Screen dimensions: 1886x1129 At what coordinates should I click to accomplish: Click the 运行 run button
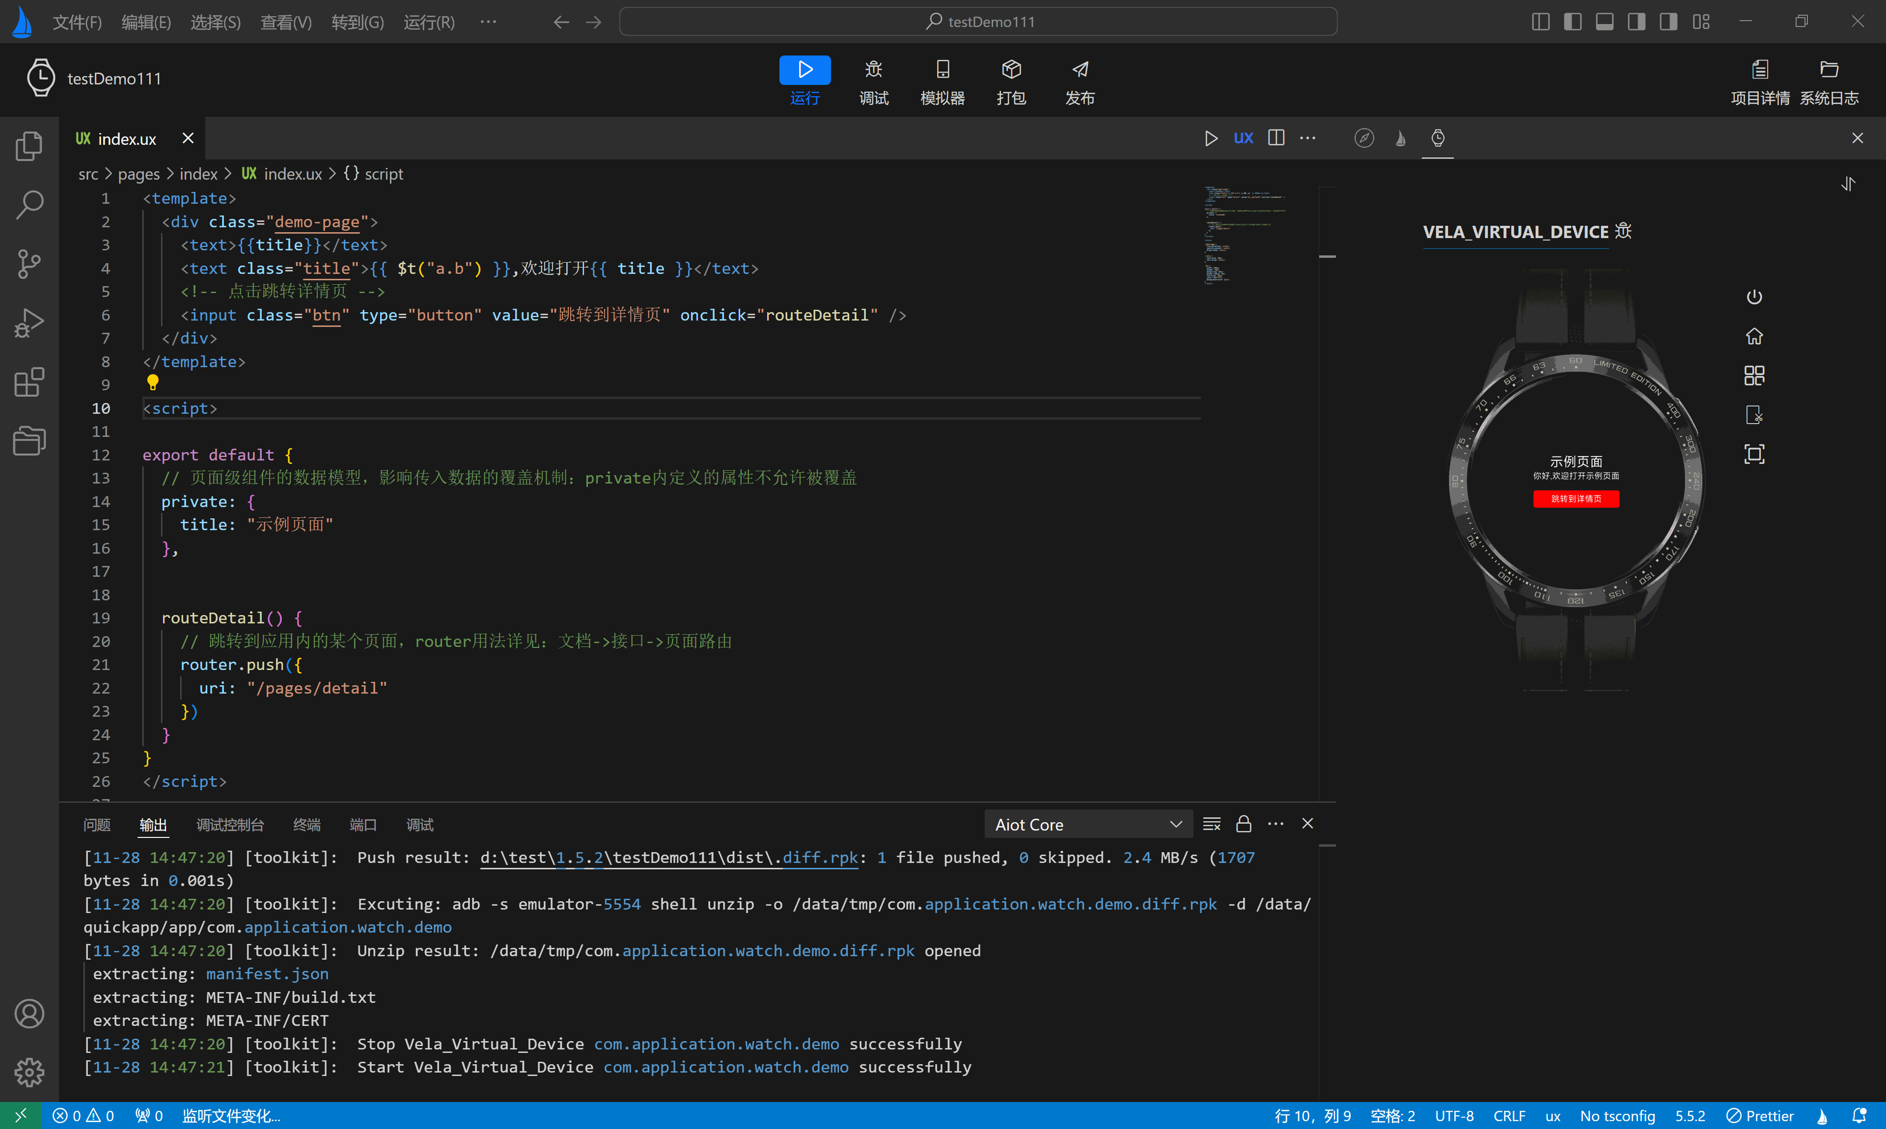coord(804,81)
